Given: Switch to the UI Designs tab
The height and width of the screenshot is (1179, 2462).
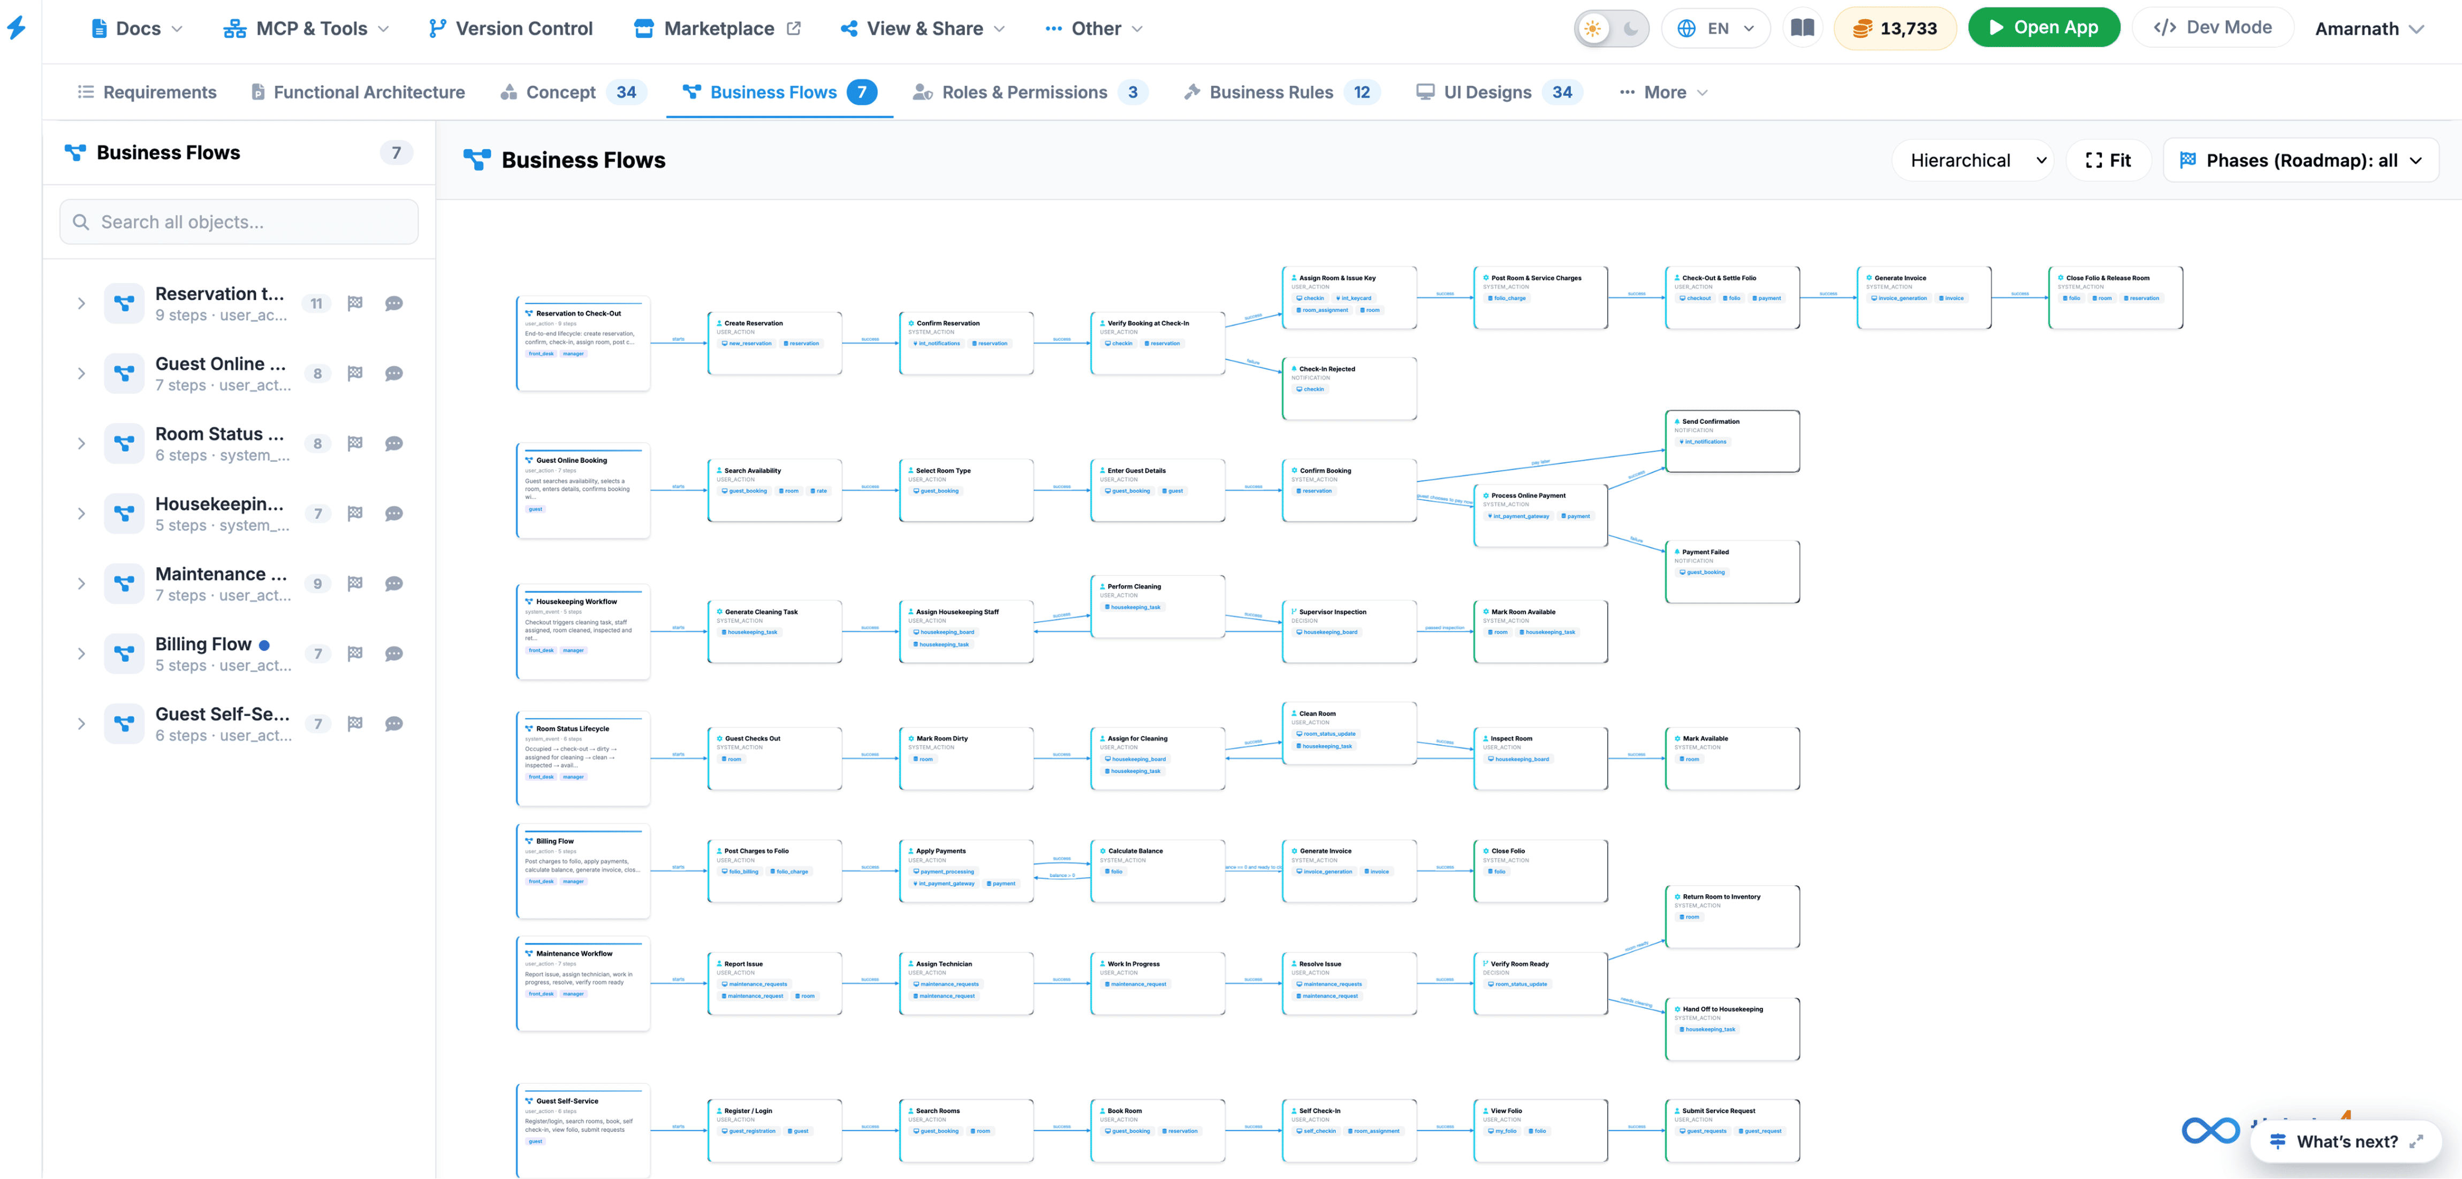Looking at the screenshot, I should click(x=1499, y=92).
